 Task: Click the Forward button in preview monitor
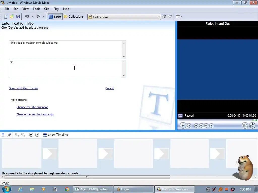coord(211,126)
